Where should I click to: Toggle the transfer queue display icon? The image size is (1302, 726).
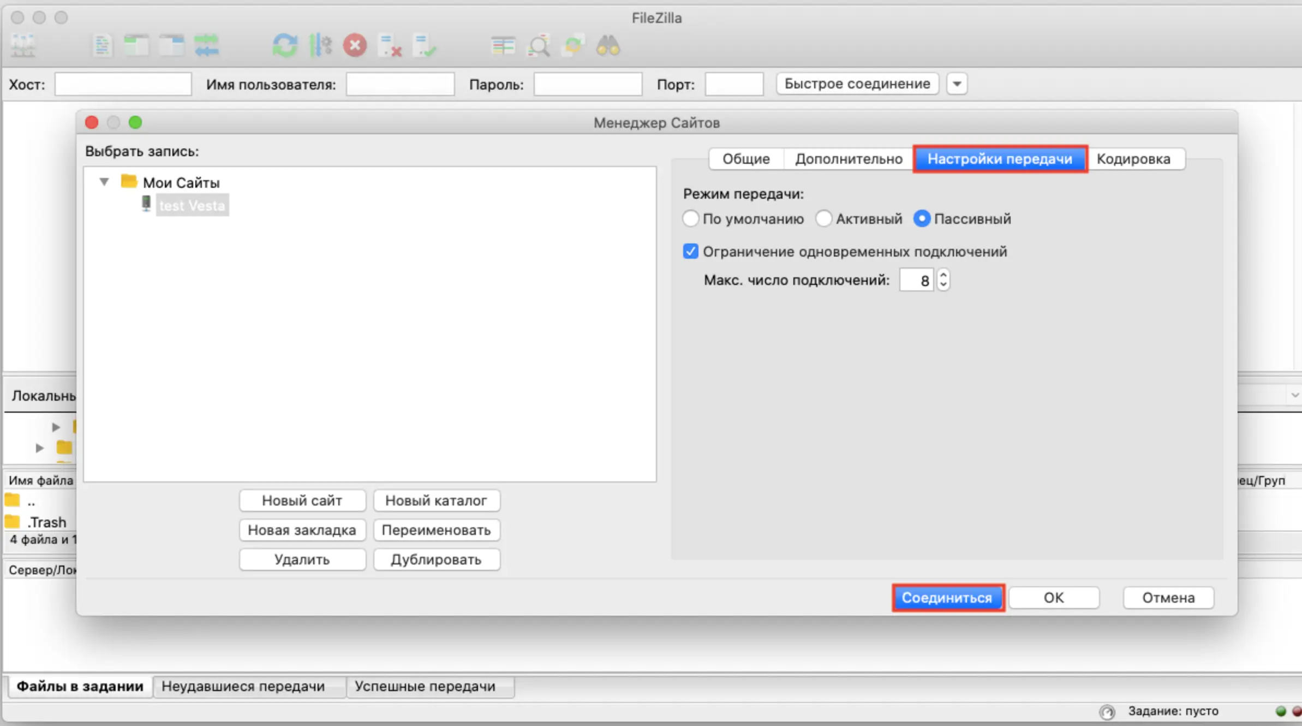point(206,45)
